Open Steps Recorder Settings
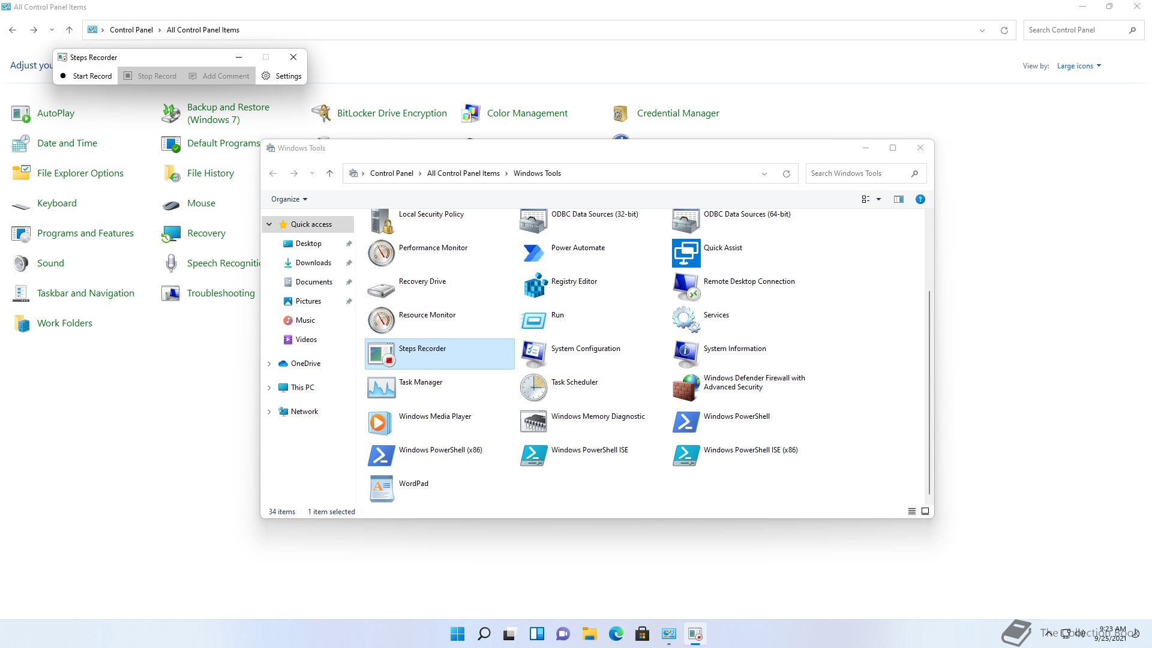1152x648 pixels. (281, 76)
